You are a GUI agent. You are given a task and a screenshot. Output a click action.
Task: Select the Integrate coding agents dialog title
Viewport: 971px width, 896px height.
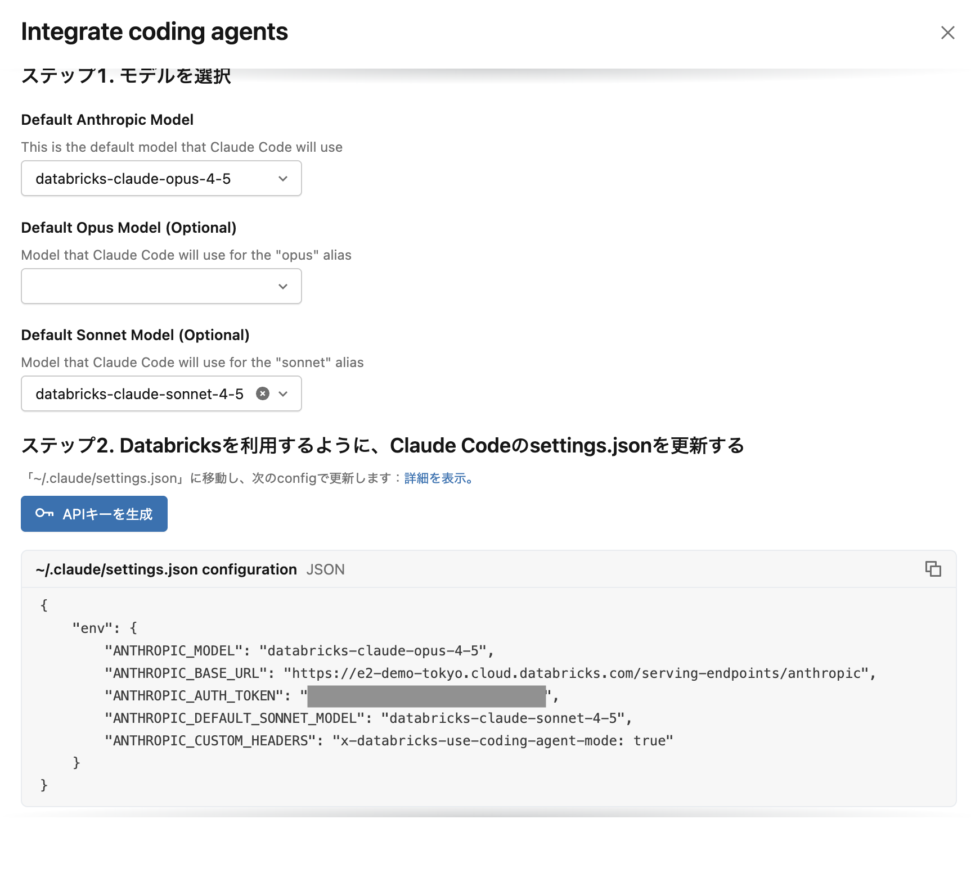coord(154,31)
